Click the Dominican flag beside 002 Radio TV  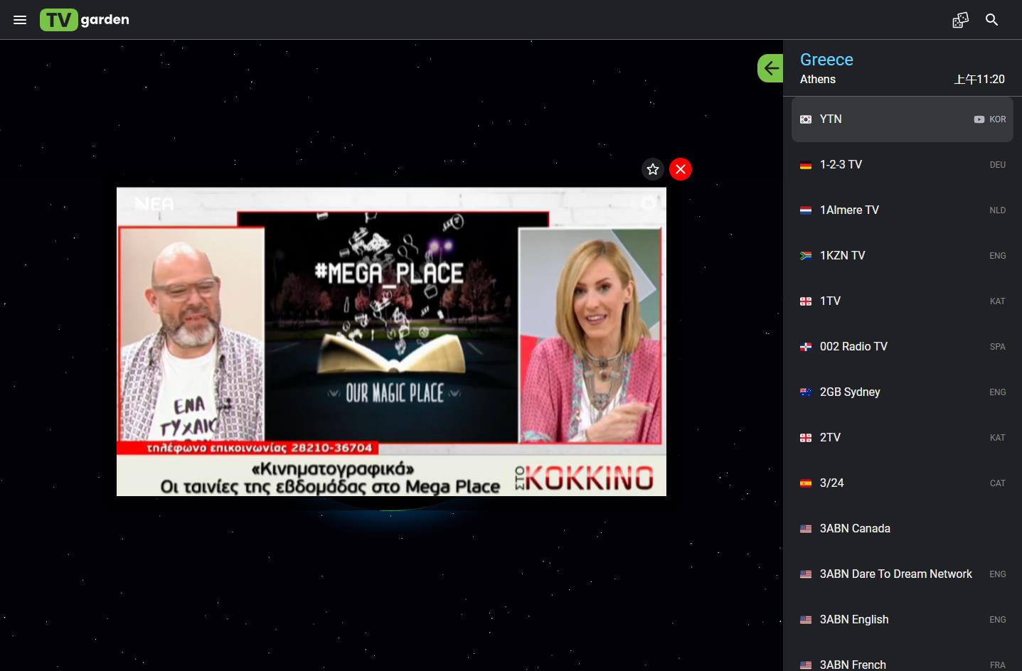806,347
